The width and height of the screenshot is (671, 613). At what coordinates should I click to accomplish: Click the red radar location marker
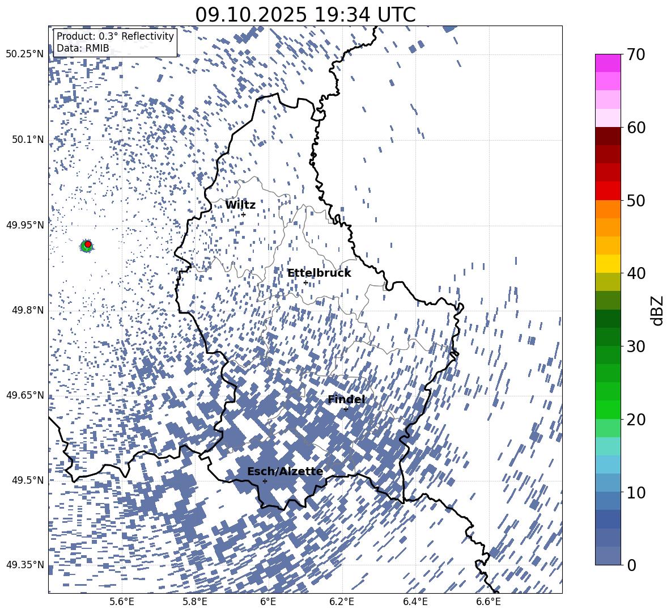pos(88,244)
